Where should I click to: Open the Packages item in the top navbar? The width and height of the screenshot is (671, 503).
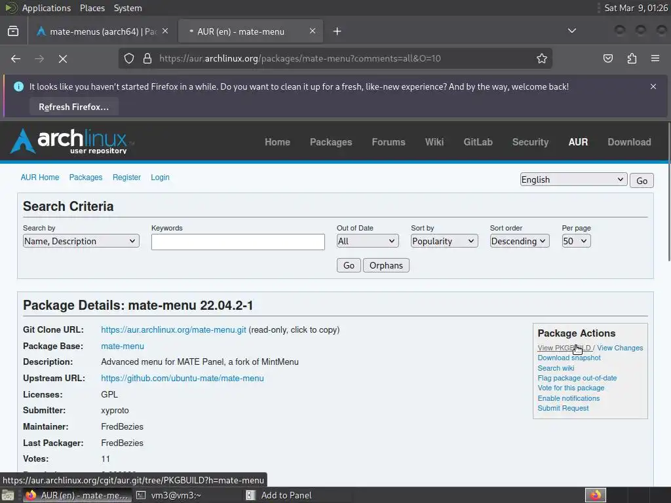click(x=331, y=142)
